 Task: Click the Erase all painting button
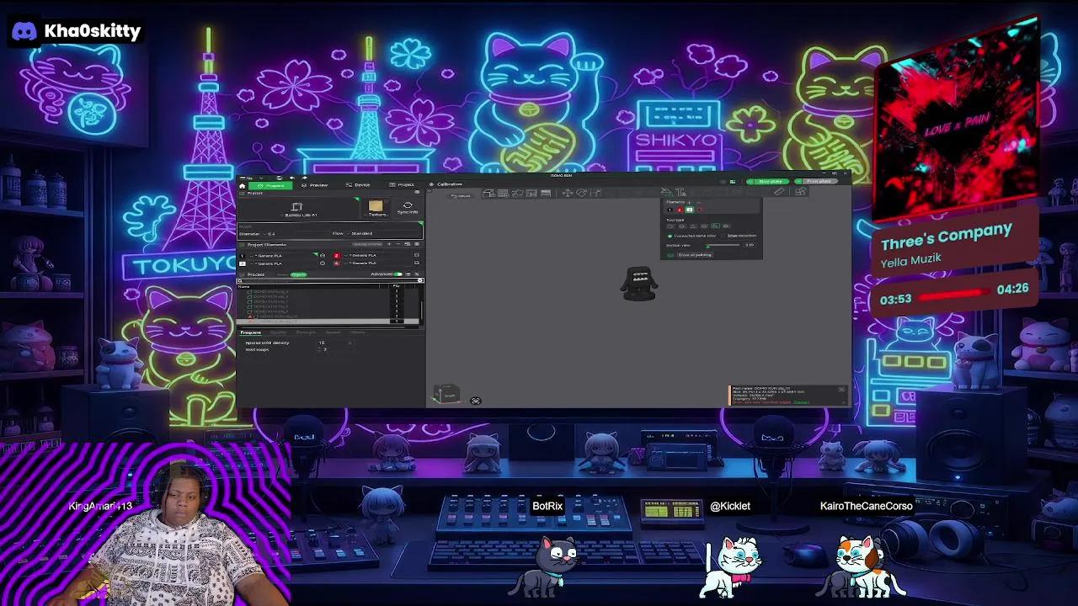[695, 255]
